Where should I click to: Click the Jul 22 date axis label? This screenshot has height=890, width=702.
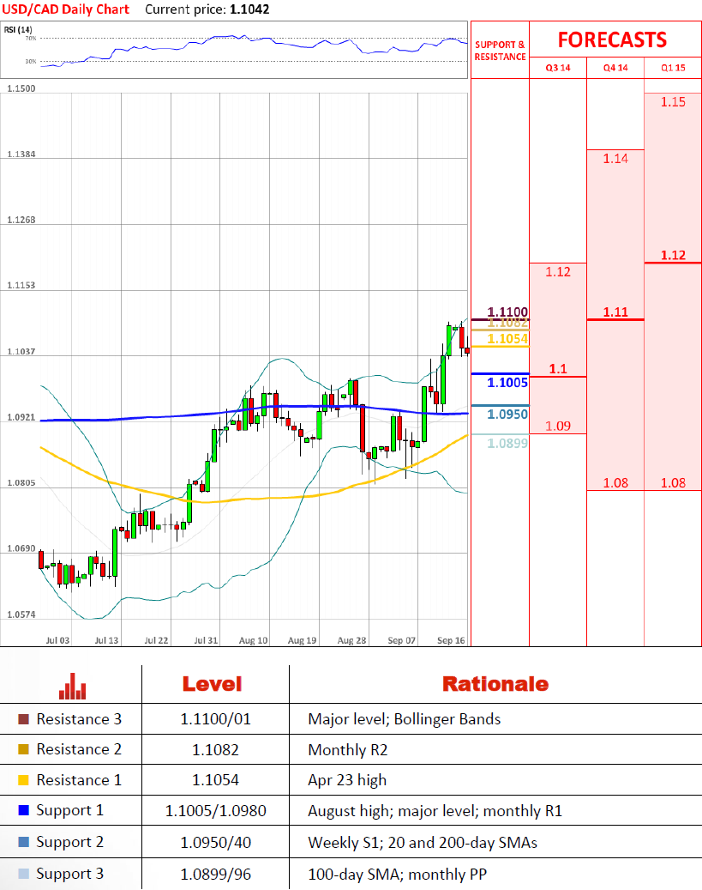pyautogui.click(x=156, y=640)
